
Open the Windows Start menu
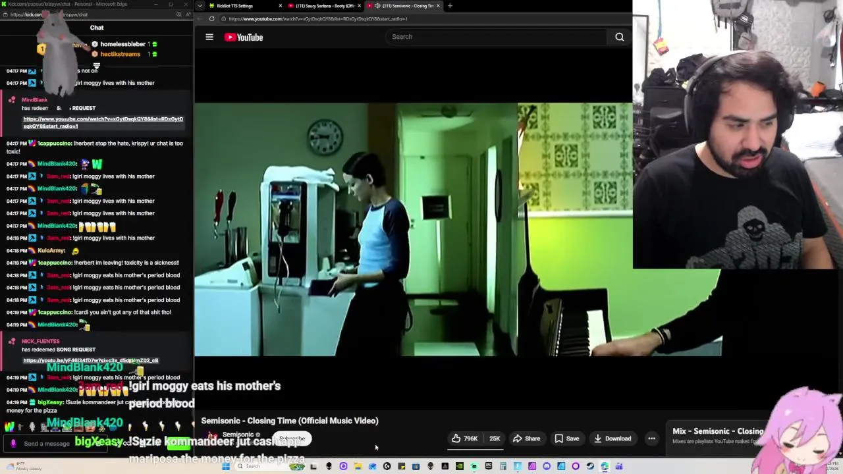pyautogui.click(x=225, y=466)
